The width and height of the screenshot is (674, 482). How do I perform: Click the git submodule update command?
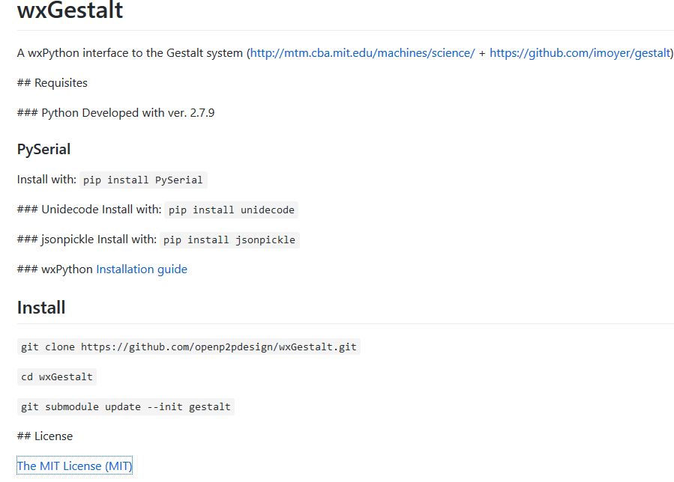125,406
